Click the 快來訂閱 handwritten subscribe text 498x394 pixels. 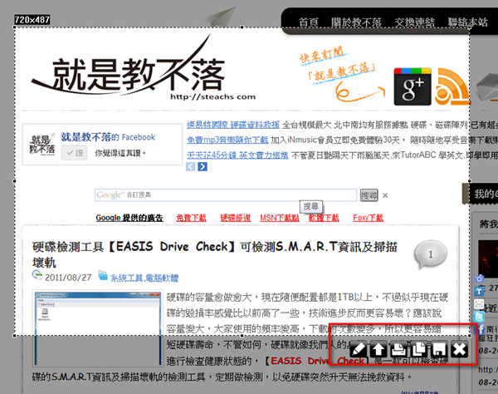coord(322,56)
